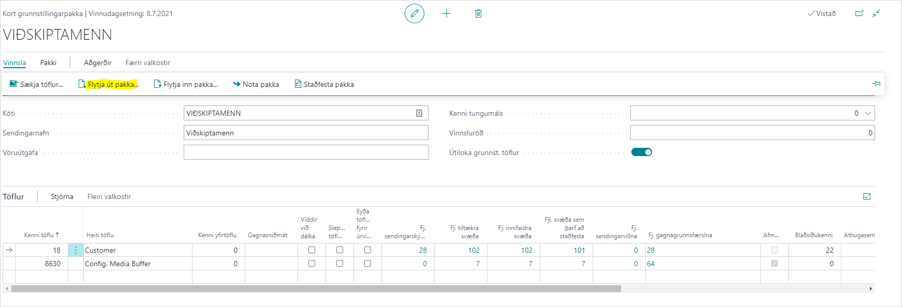
Task: Expand Fleiri valkostir in Töflur section
Action: [109, 196]
